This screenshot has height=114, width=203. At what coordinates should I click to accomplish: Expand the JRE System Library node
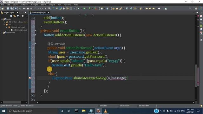pos(4,22)
